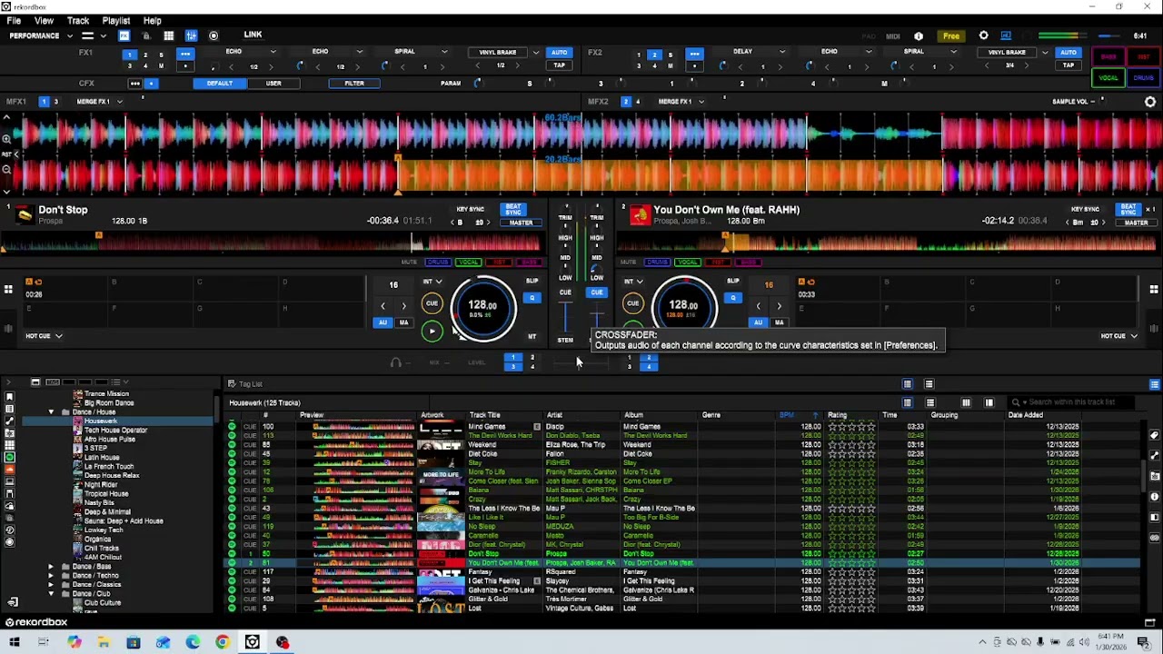Viewport: 1163px width, 654px height.
Task: Expand the Dance / Bass folder
Action: 51,567
